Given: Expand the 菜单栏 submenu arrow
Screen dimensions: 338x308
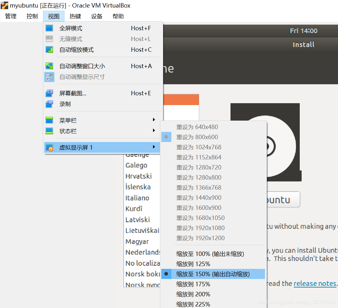Looking at the screenshot, I should click(x=154, y=120).
